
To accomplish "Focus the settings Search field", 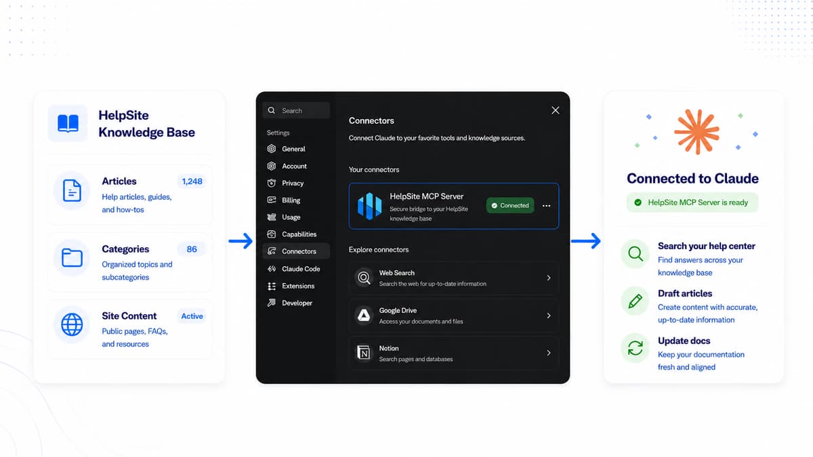I will [x=296, y=110].
